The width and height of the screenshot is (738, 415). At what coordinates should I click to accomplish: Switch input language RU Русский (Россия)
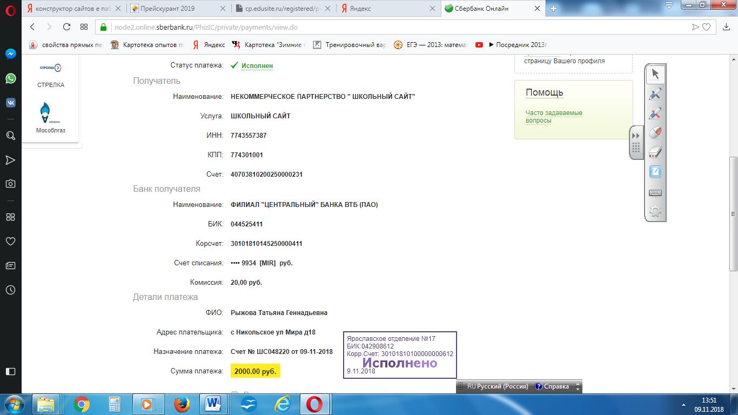pos(498,387)
